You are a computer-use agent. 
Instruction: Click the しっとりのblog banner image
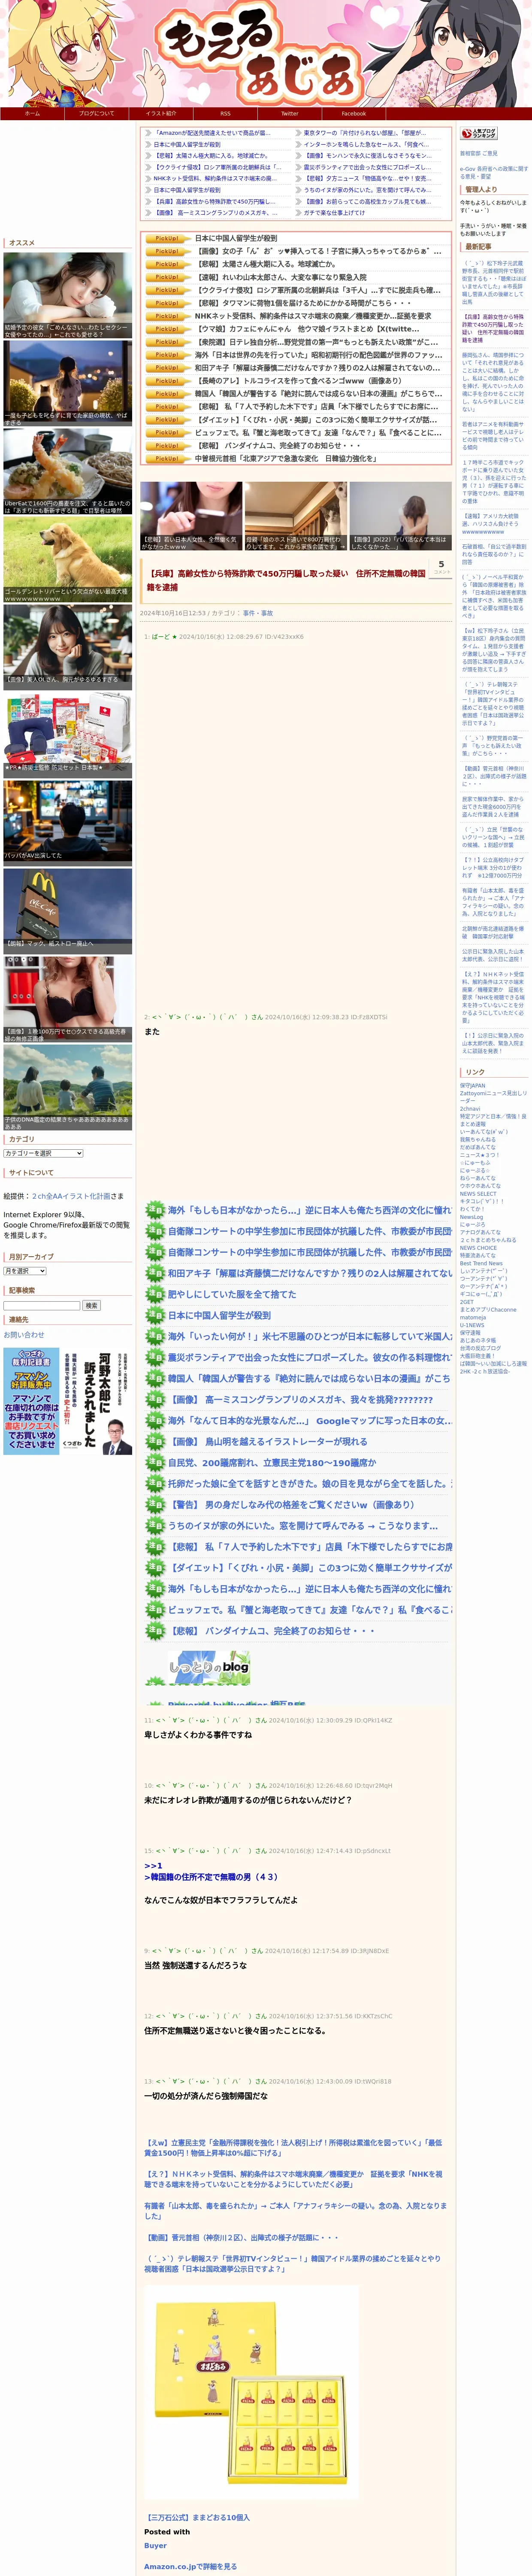(x=209, y=1667)
